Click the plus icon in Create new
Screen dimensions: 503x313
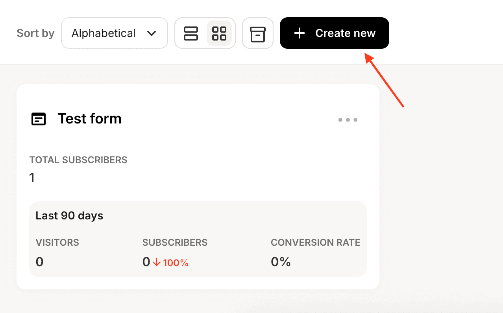pyautogui.click(x=300, y=33)
